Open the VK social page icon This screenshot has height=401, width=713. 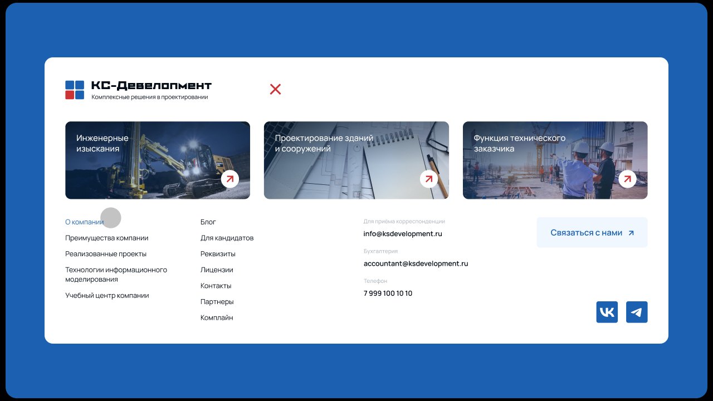point(607,312)
